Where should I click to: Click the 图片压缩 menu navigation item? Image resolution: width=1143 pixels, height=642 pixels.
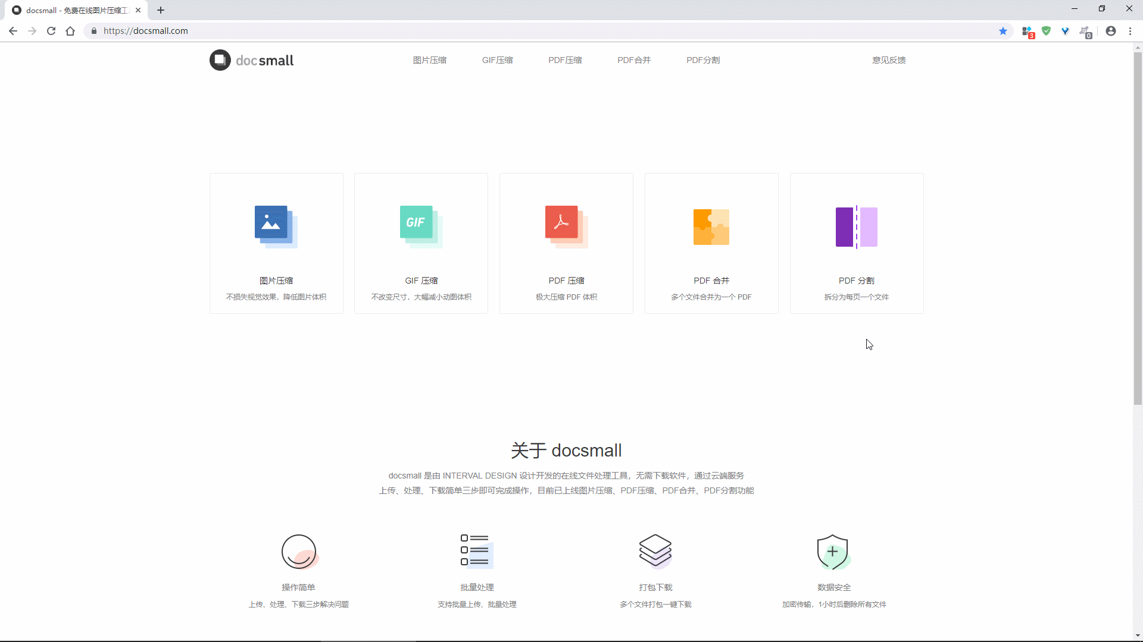click(x=430, y=61)
